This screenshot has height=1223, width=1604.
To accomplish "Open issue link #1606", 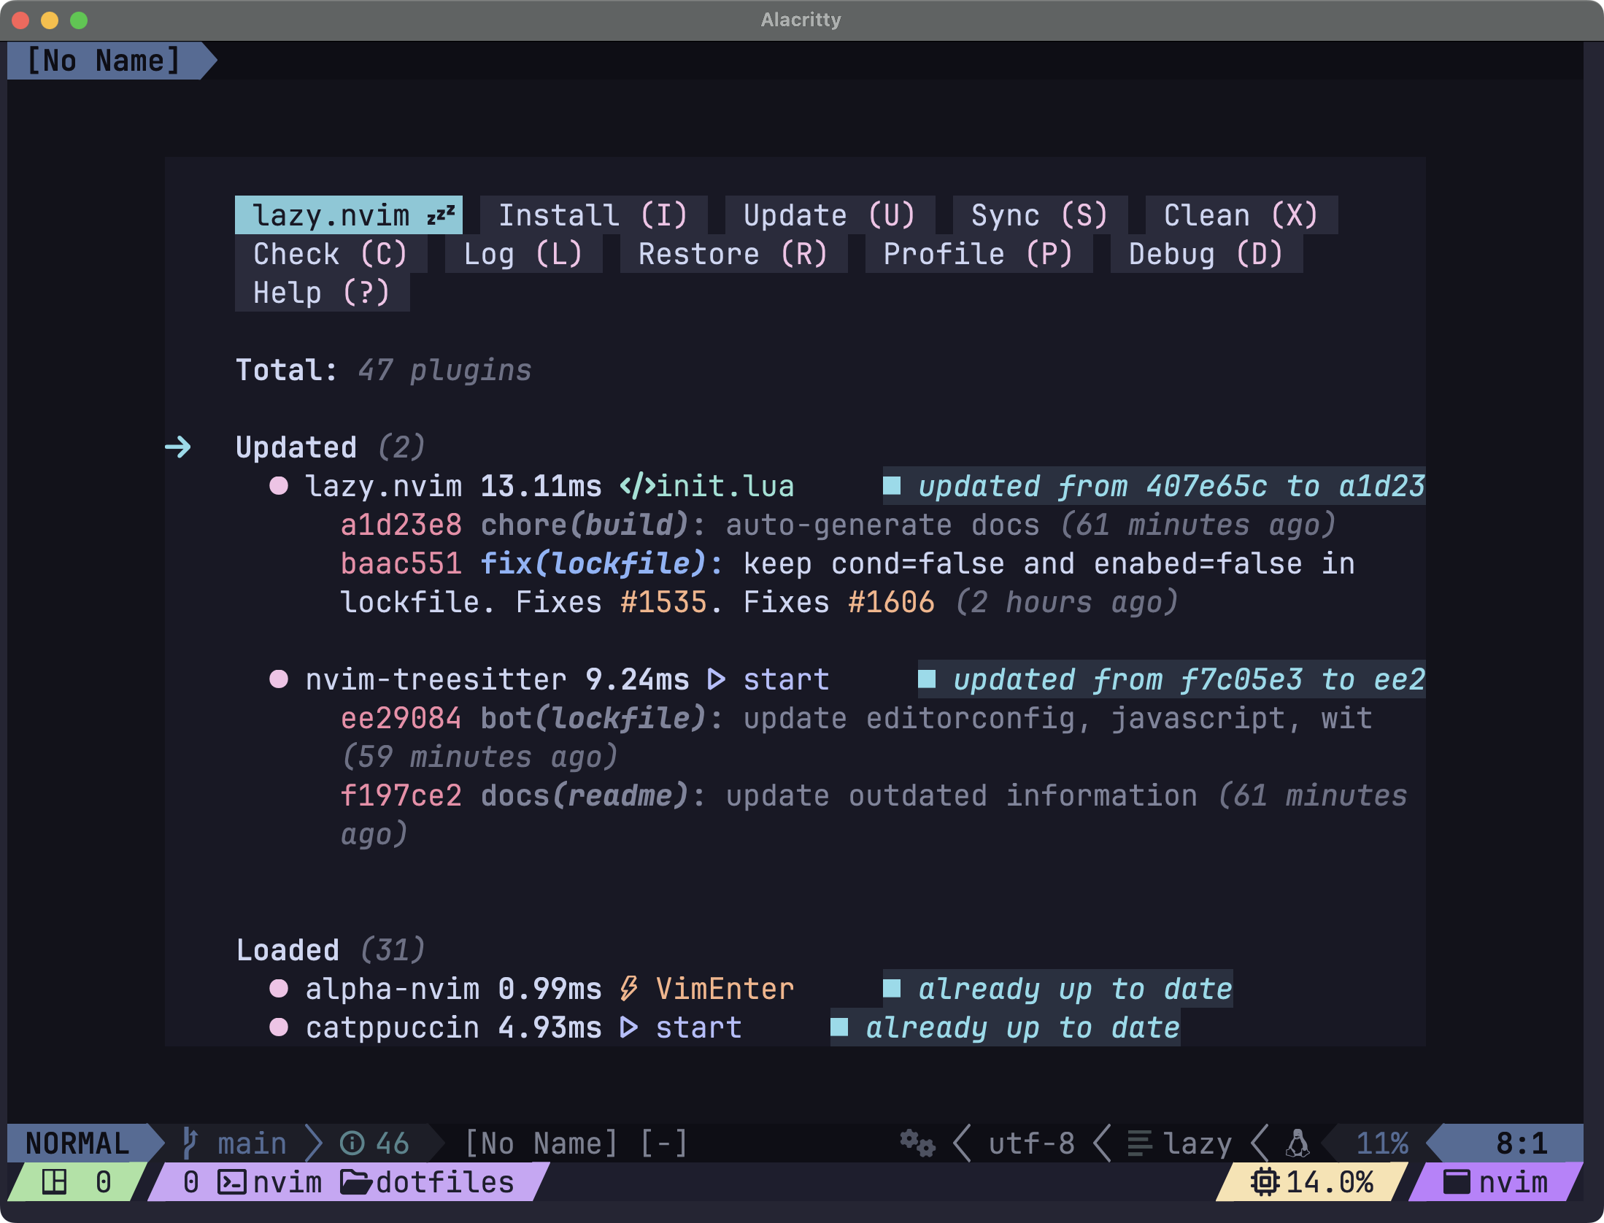I will click(x=891, y=602).
